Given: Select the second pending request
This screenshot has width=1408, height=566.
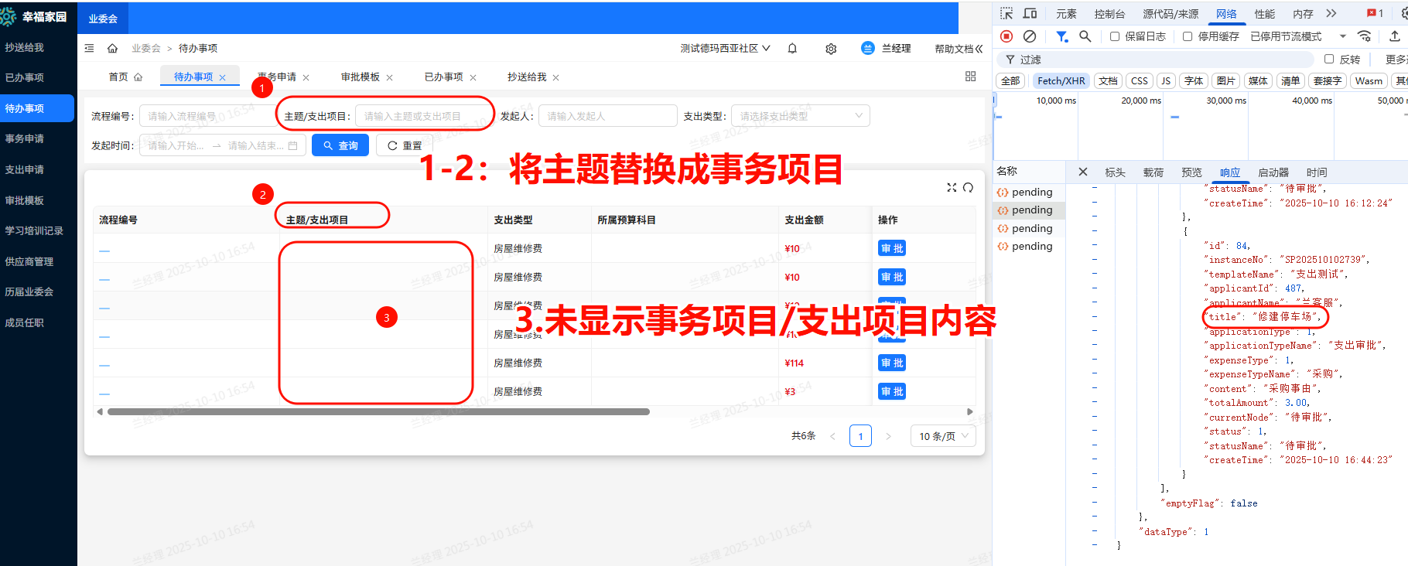Looking at the screenshot, I should (1032, 210).
